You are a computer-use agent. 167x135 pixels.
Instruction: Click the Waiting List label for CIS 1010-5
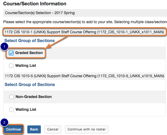26,109
